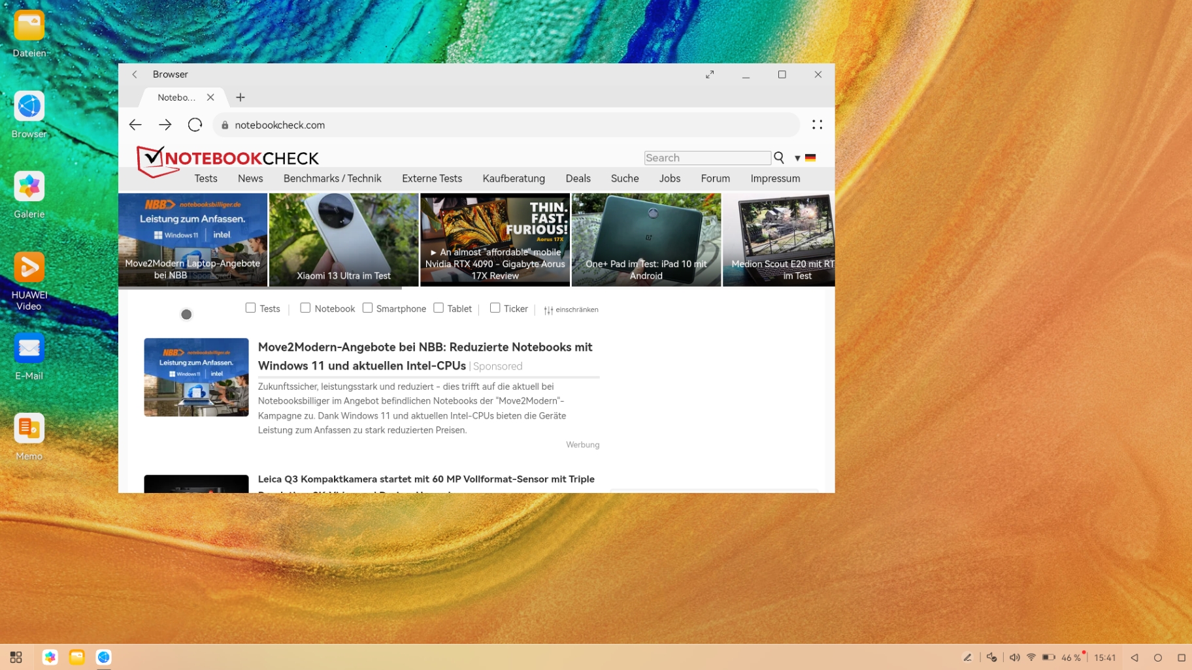Click the lock icon in the address bar
This screenshot has height=670, width=1192.
[x=225, y=125]
